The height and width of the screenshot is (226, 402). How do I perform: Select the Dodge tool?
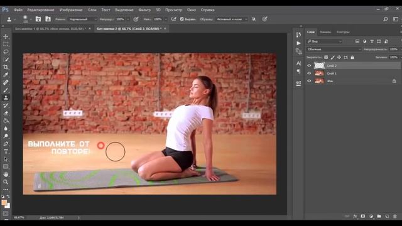(x=6, y=136)
